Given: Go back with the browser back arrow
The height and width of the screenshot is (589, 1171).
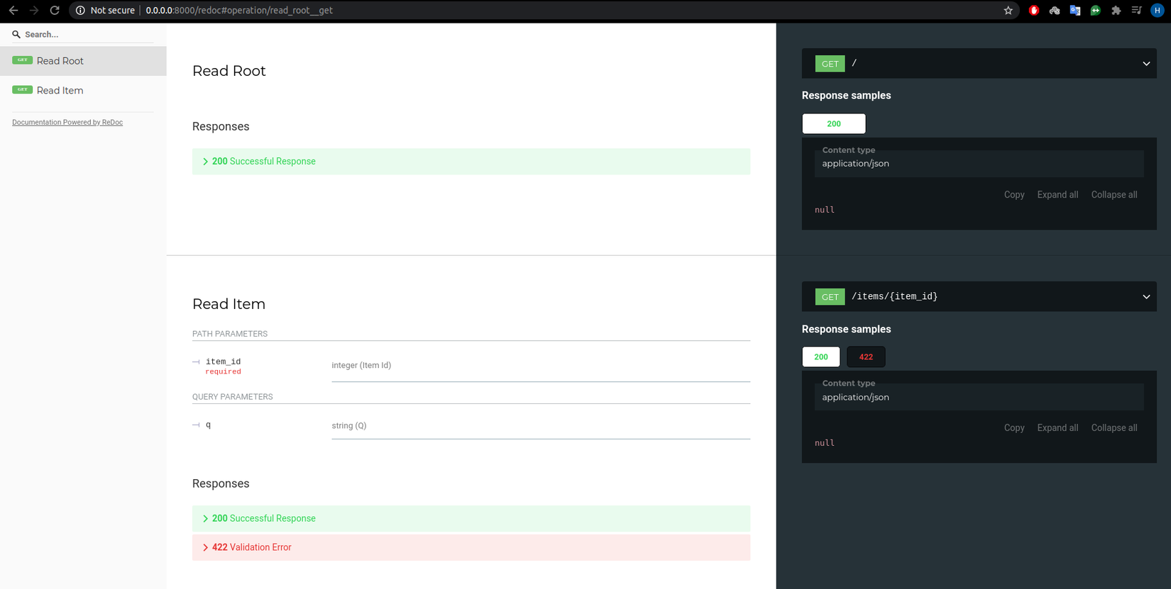Looking at the screenshot, I should (x=13, y=11).
